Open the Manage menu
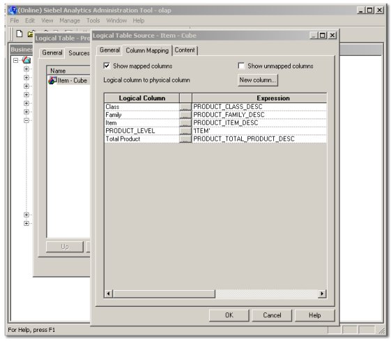Viewport: 391px width, 341px height. pyautogui.click(x=70, y=20)
